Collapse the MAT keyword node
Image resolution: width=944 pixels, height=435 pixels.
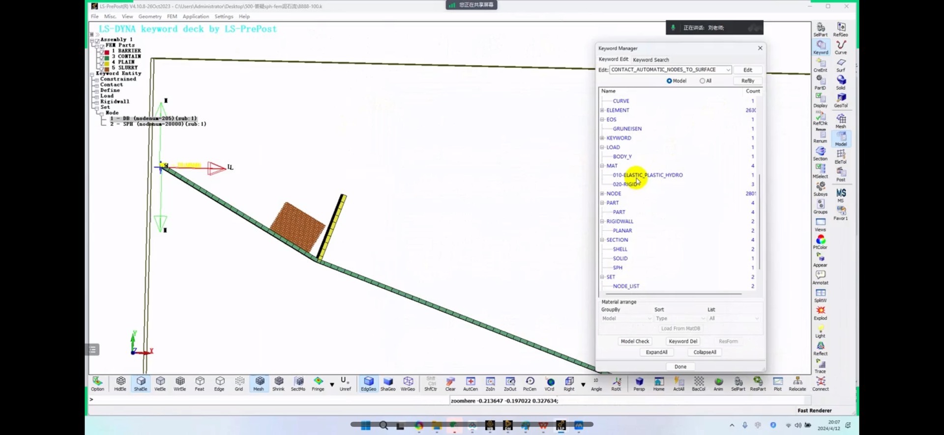[x=602, y=166]
